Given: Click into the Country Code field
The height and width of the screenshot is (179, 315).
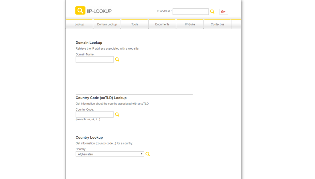Looking at the screenshot, I should click(x=94, y=115).
